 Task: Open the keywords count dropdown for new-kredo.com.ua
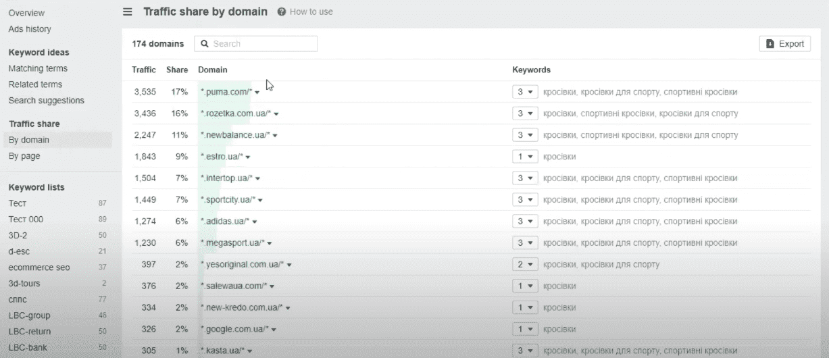coord(525,308)
